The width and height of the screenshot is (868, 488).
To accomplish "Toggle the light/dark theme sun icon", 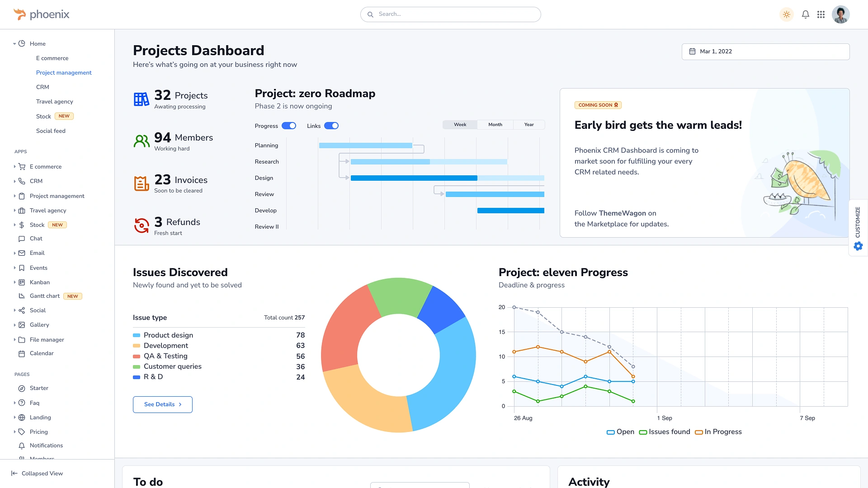I will tap(787, 14).
